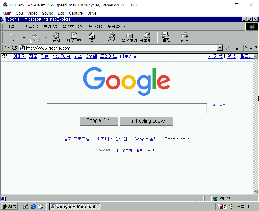Launch Internet Explorer from quick launch
The height and width of the screenshot is (211, 259).
tap(33, 206)
